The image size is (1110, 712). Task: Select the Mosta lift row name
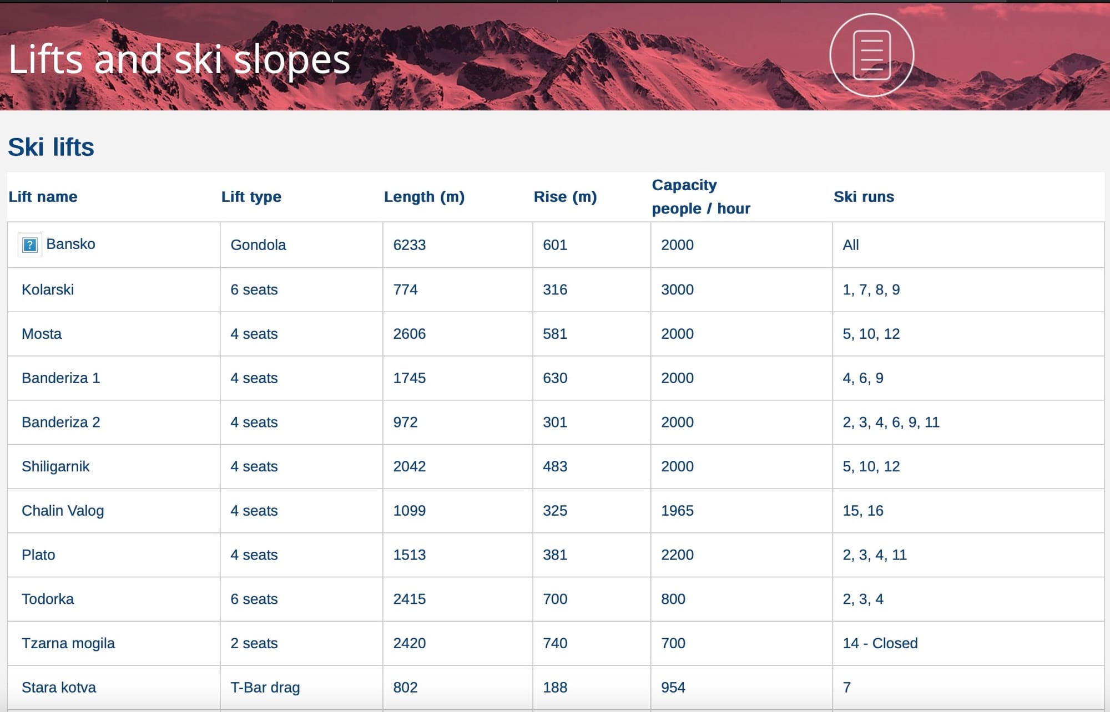[42, 334]
